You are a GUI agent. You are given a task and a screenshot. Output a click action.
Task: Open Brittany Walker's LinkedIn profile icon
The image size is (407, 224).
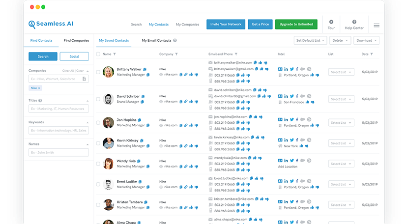(286, 69)
